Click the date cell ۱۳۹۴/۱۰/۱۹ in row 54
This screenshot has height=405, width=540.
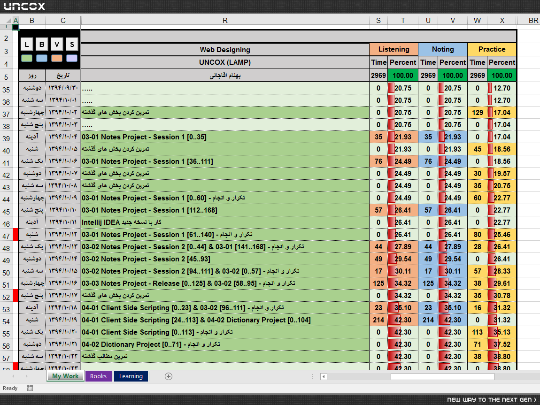coord(63,320)
